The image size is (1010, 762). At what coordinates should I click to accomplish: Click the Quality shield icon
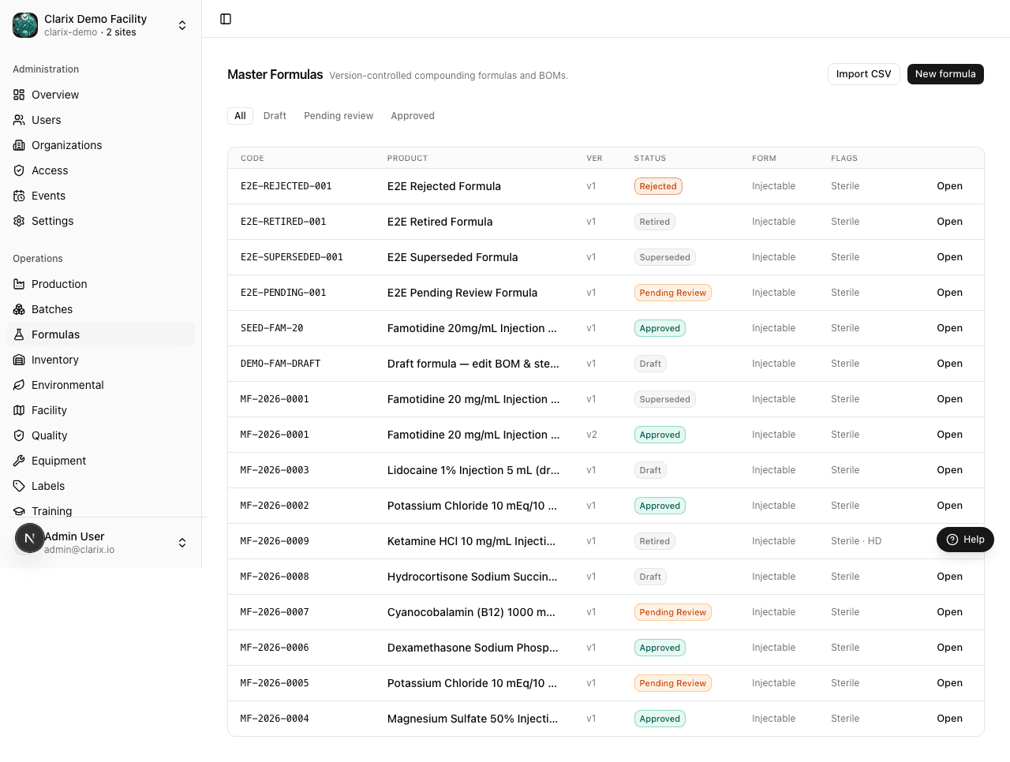click(x=19, y=435)
